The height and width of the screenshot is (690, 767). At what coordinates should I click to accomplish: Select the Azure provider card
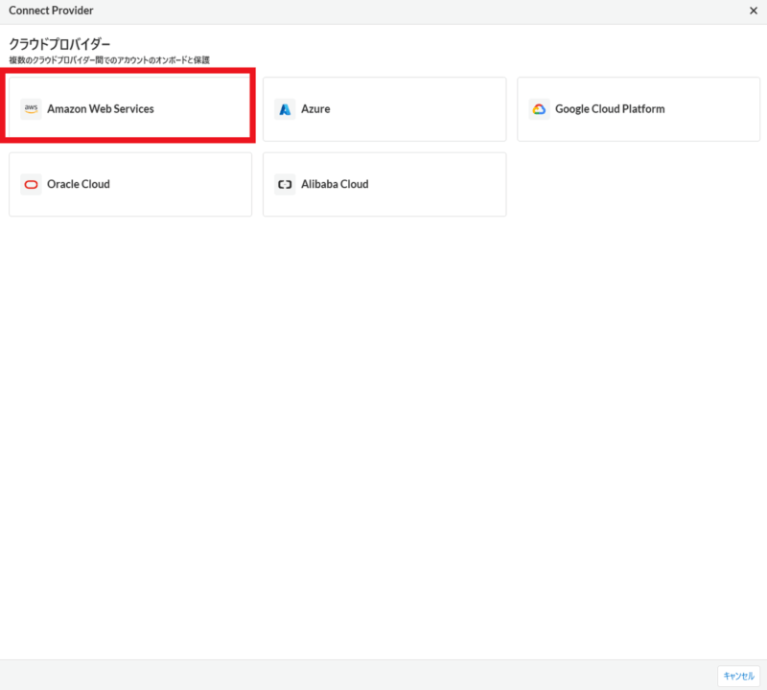[x=383, y=108]
